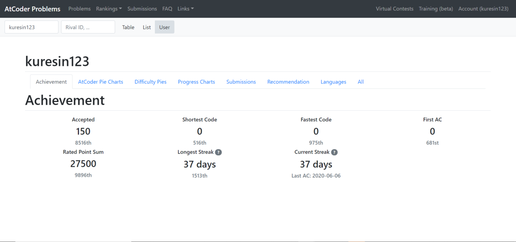This screenshot has height=242, width=516.
Task: Expand the Links dropdown in navbar
Action: point(186,9)
